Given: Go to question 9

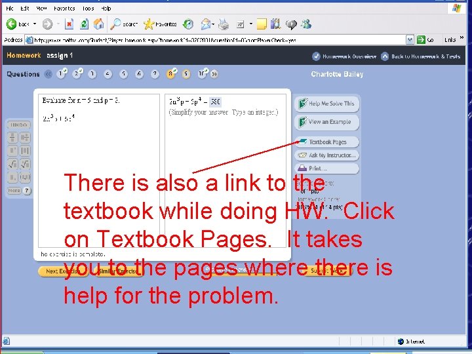Looking at the screenshot, I should click(x=186, y=74).
